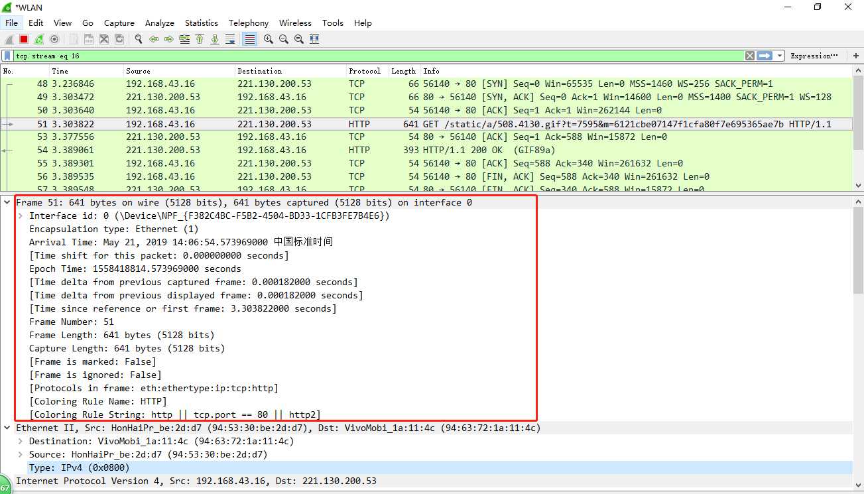Collapse the Frame 51 details section
Image resolution: width=864 pixels, height=494 pixels.
click(x=7, y=202)
